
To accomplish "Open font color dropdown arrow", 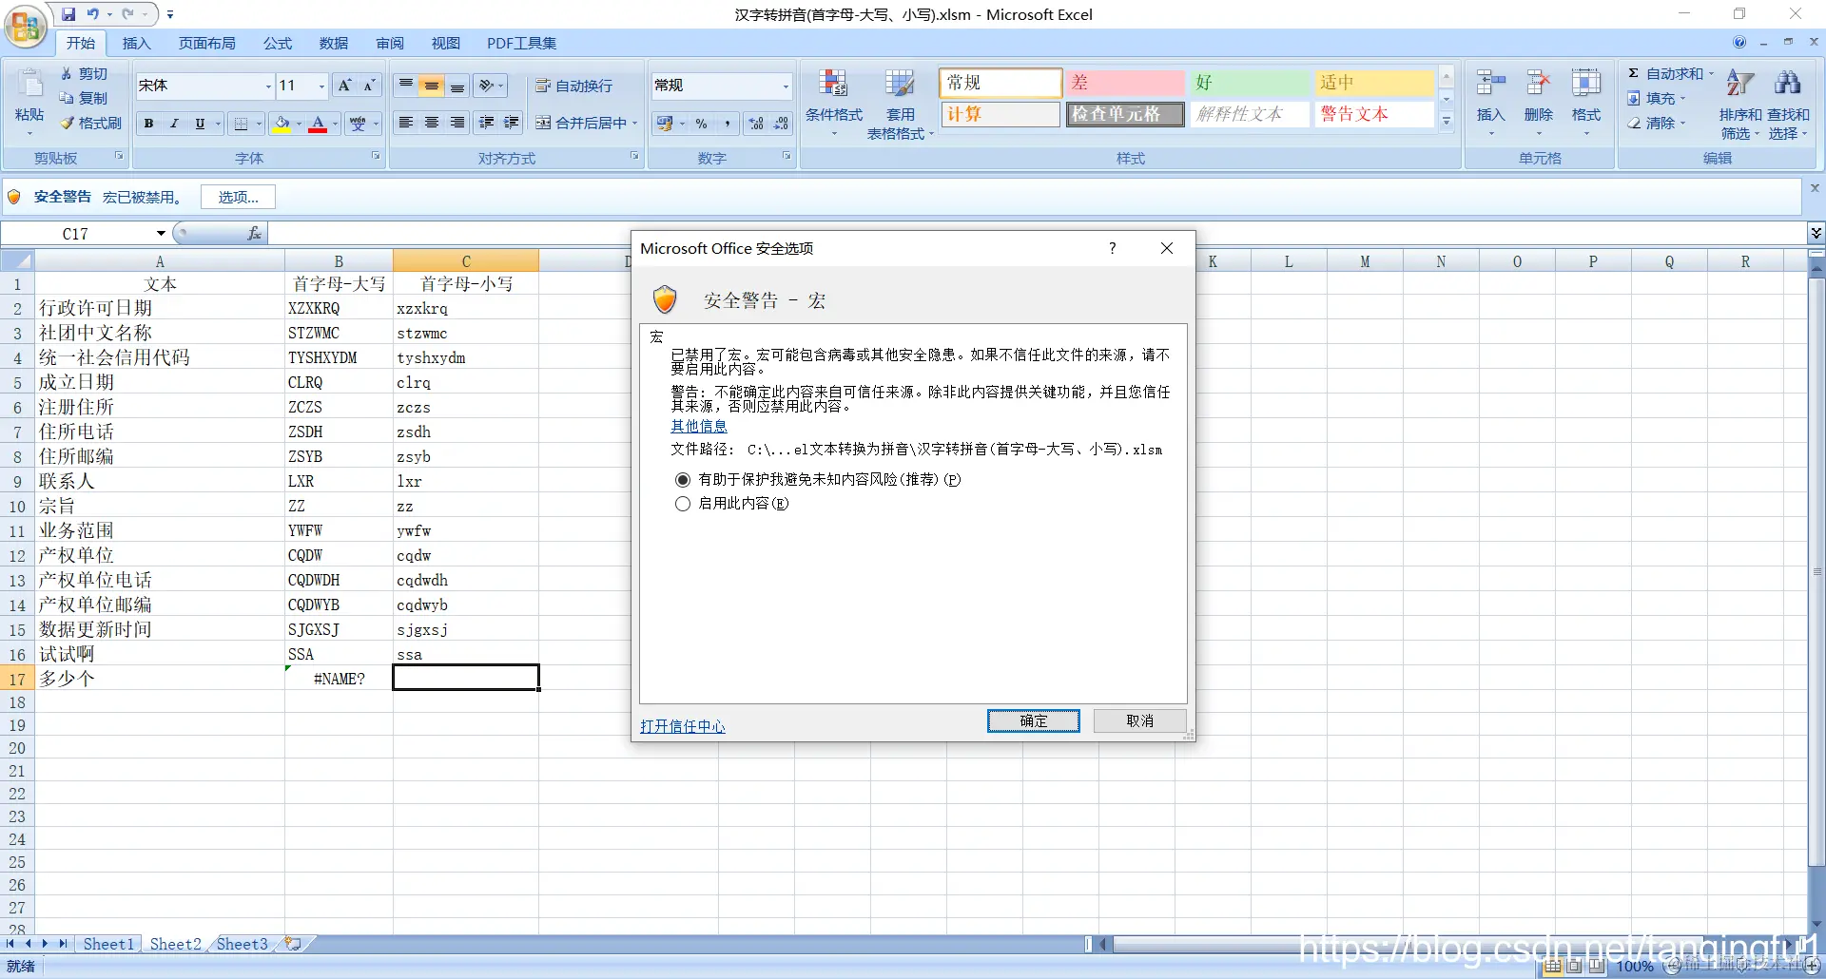I will 335,124.
